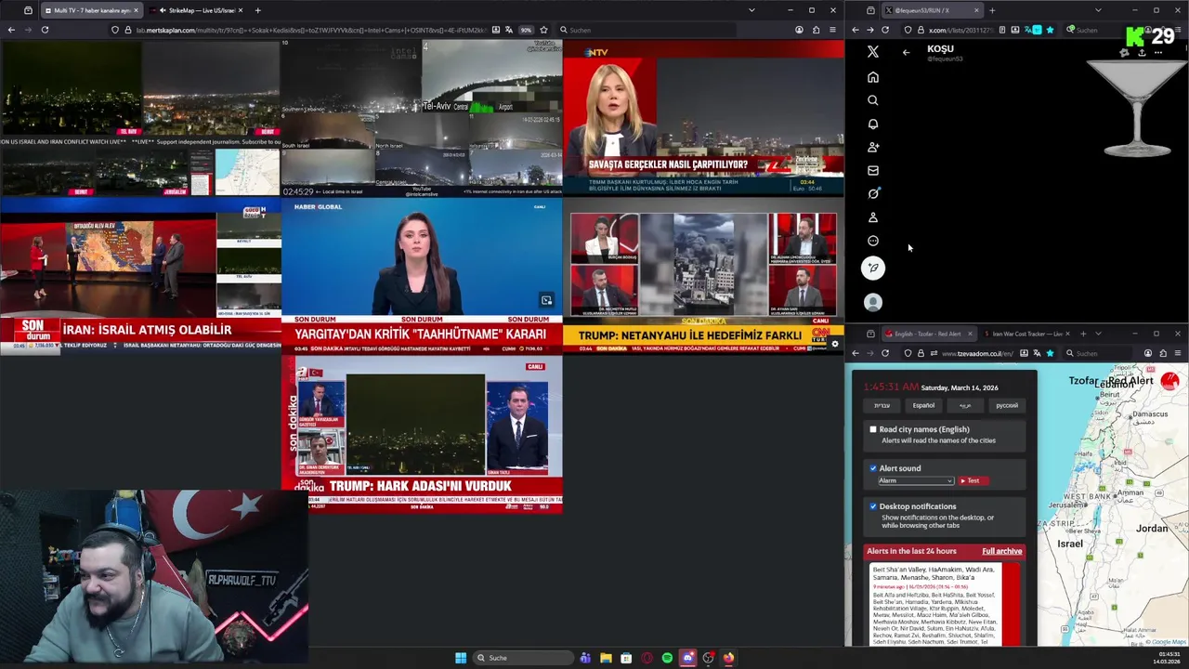This screenshot has height=669, width=1189.
Task: Open the three-dot menu on KOŞU list header
Action: coord(1158,53)
